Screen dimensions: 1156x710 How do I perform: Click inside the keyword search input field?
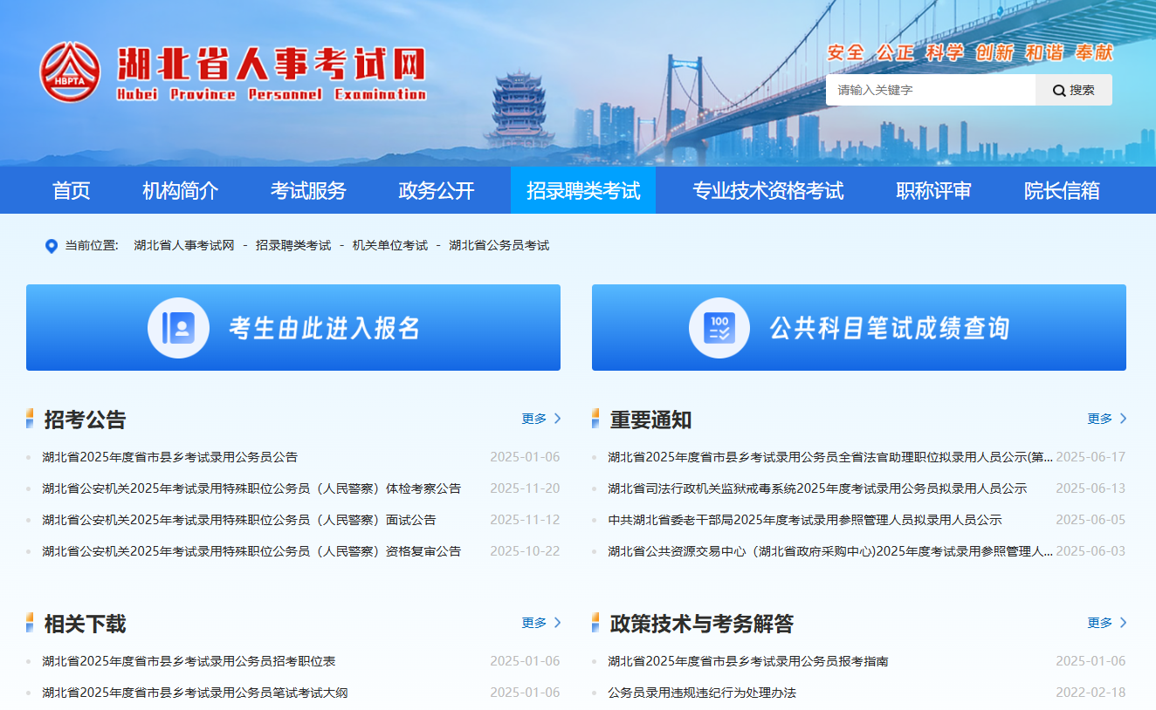click(929, 90)
